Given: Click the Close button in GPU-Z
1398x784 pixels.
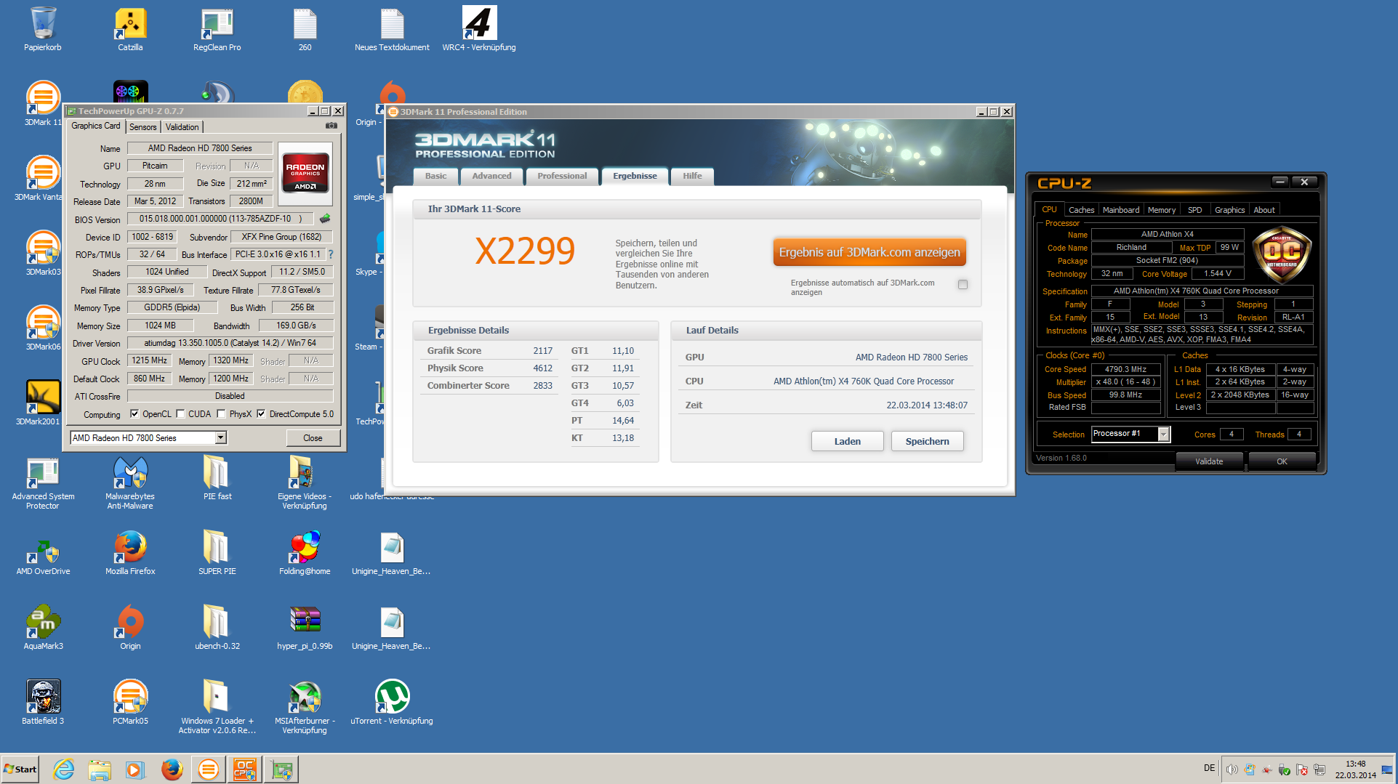Looking at the screenshot, I should 313,437.
